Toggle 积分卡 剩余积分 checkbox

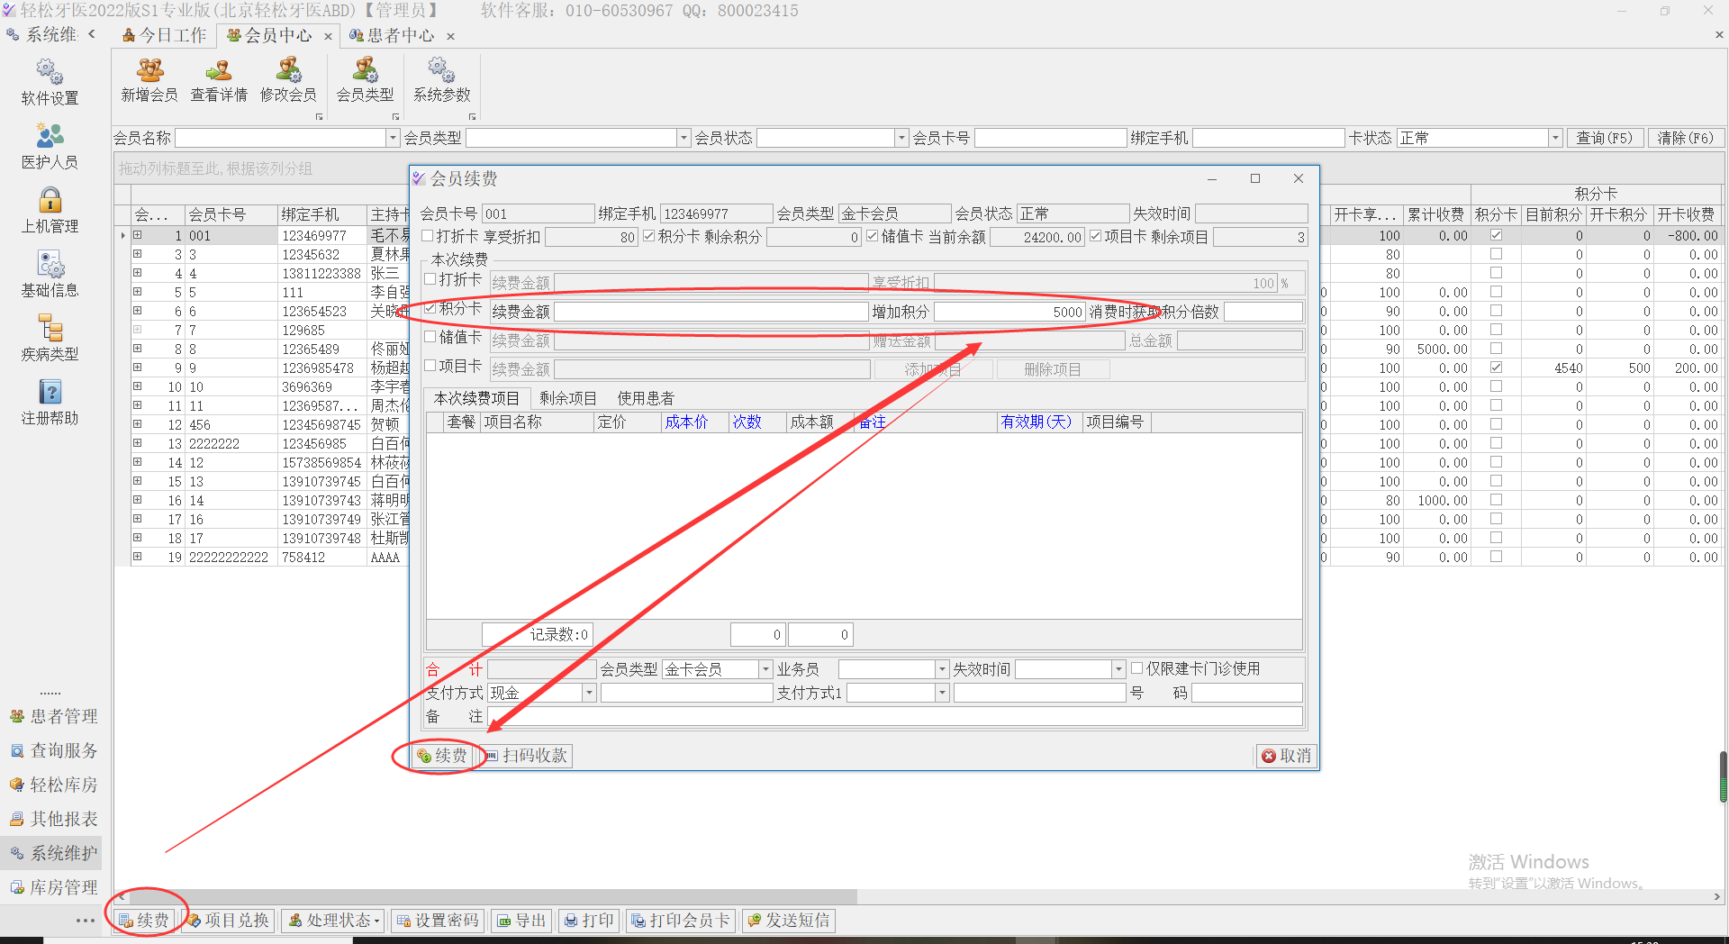coord(649,236)
